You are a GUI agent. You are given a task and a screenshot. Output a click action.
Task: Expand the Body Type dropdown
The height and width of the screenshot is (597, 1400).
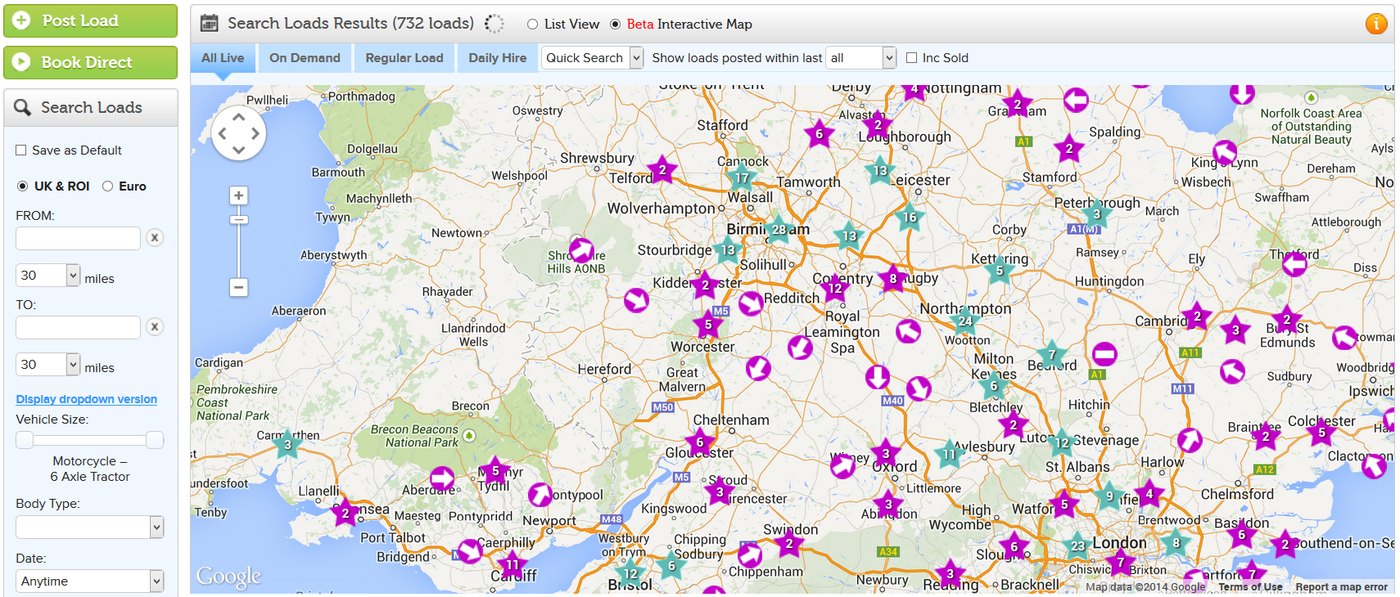pos(90,527)
